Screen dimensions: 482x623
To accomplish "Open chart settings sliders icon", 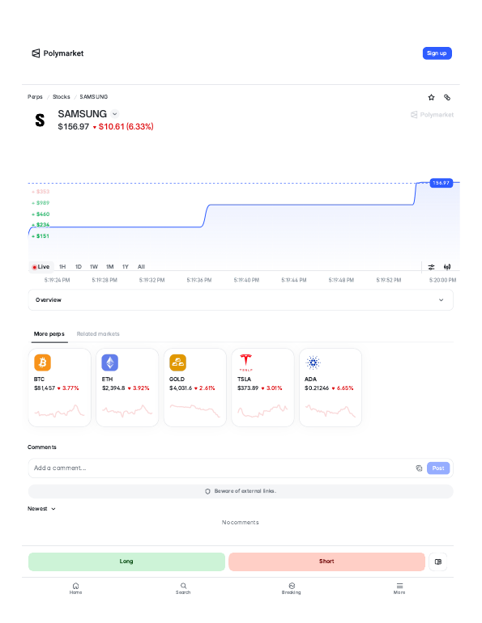I will pyautogui.click(x=431, y=267).
